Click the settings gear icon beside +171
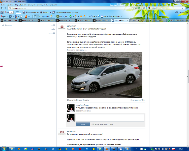 point(54,33)
